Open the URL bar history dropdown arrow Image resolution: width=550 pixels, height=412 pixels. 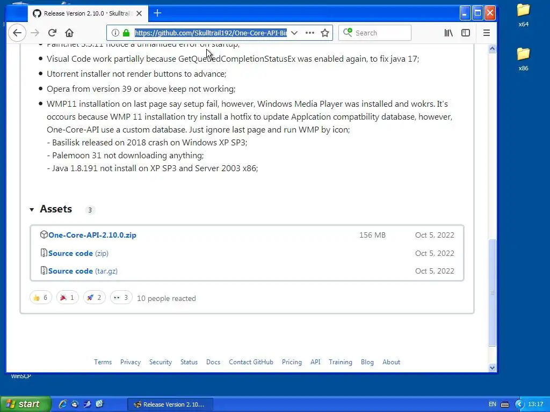[294, 33]
